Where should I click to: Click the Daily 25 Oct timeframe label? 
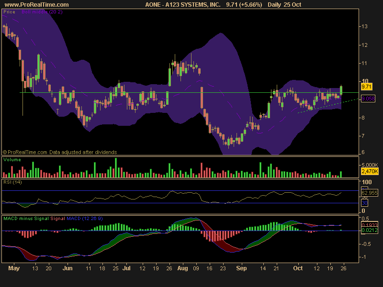pos(284,5)
